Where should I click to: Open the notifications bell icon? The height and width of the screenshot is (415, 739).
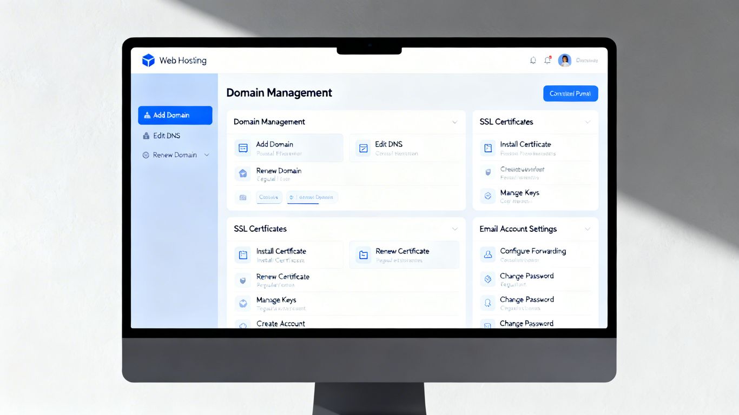coord(533,61)
